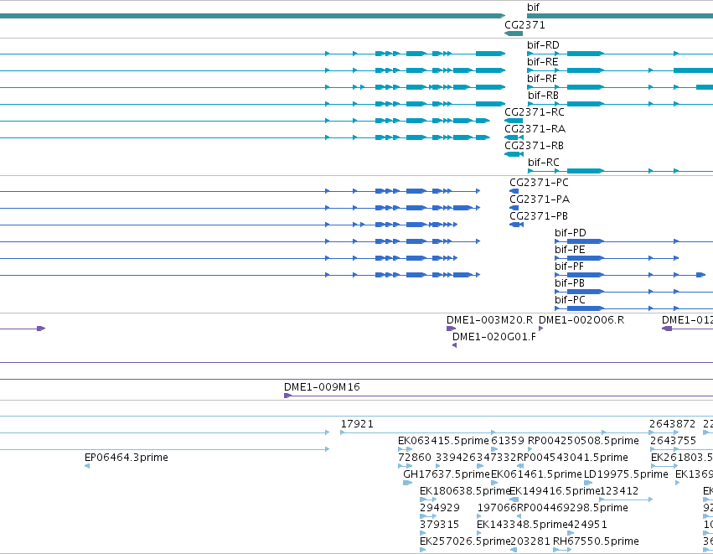Click the 424951 feature label

(x=587, y=525)
